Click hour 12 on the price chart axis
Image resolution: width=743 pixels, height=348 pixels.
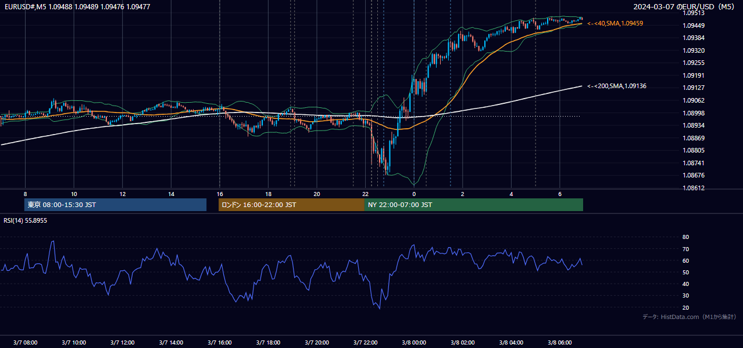pyautogui.click(x=122, y=194)
